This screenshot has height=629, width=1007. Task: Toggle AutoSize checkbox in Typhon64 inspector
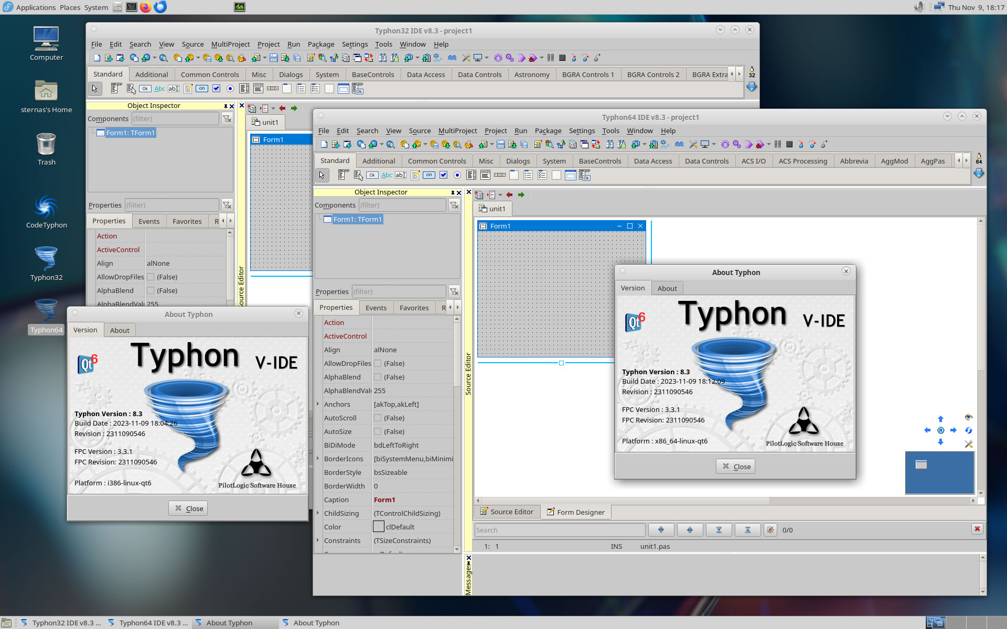pyautogui.click(x=378, y=431)
